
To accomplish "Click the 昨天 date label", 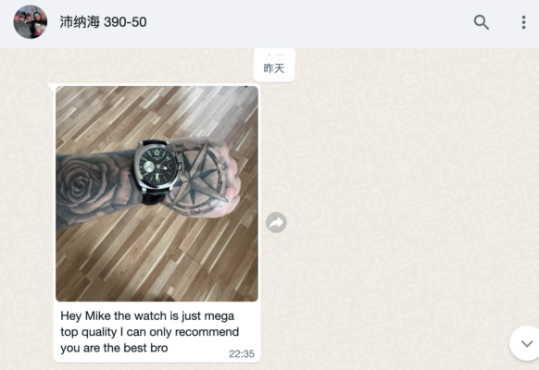I will (x=274, y=66).
